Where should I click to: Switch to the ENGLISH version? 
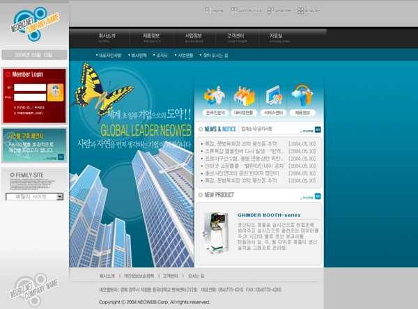click(x=313, y=10)
